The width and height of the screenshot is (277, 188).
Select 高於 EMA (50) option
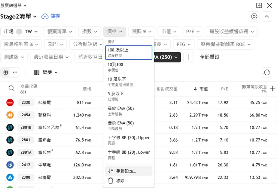click(x=129, y=111)
